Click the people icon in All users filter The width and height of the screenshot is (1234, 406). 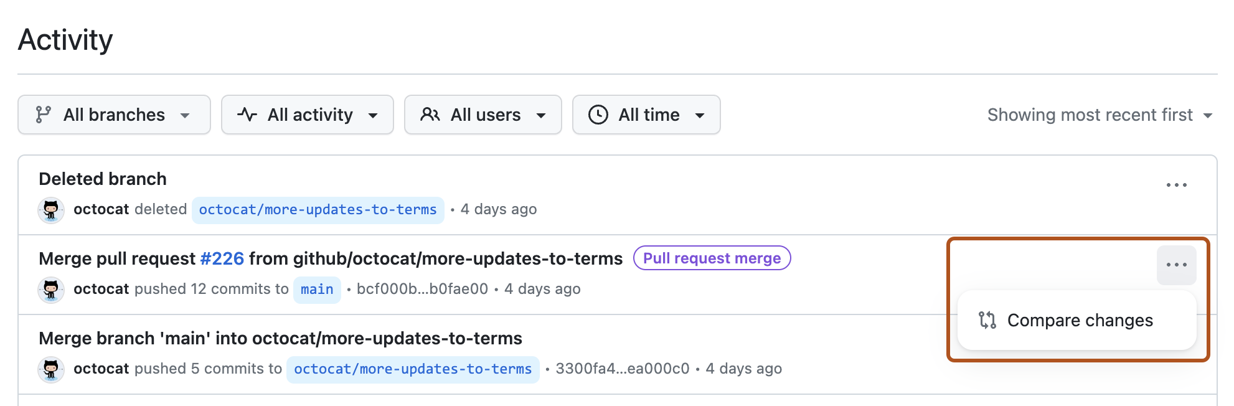(x=430, y=115)
